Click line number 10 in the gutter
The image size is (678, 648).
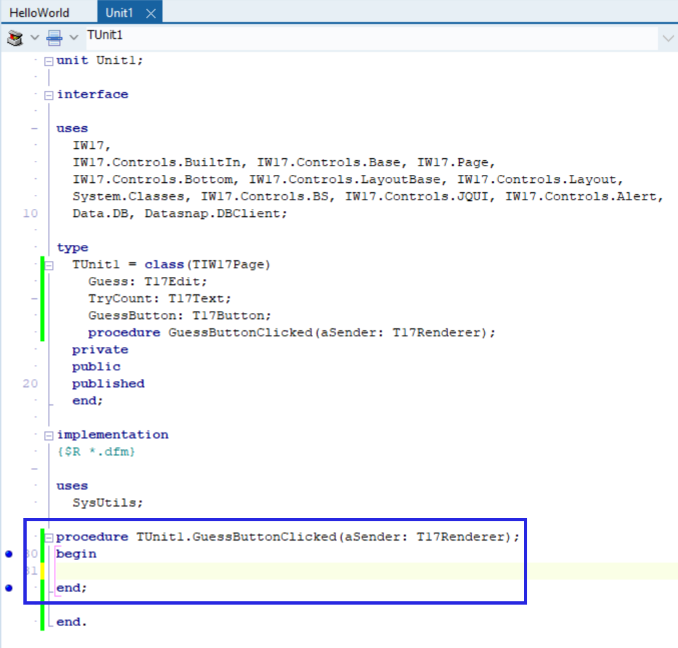point(31,214)
